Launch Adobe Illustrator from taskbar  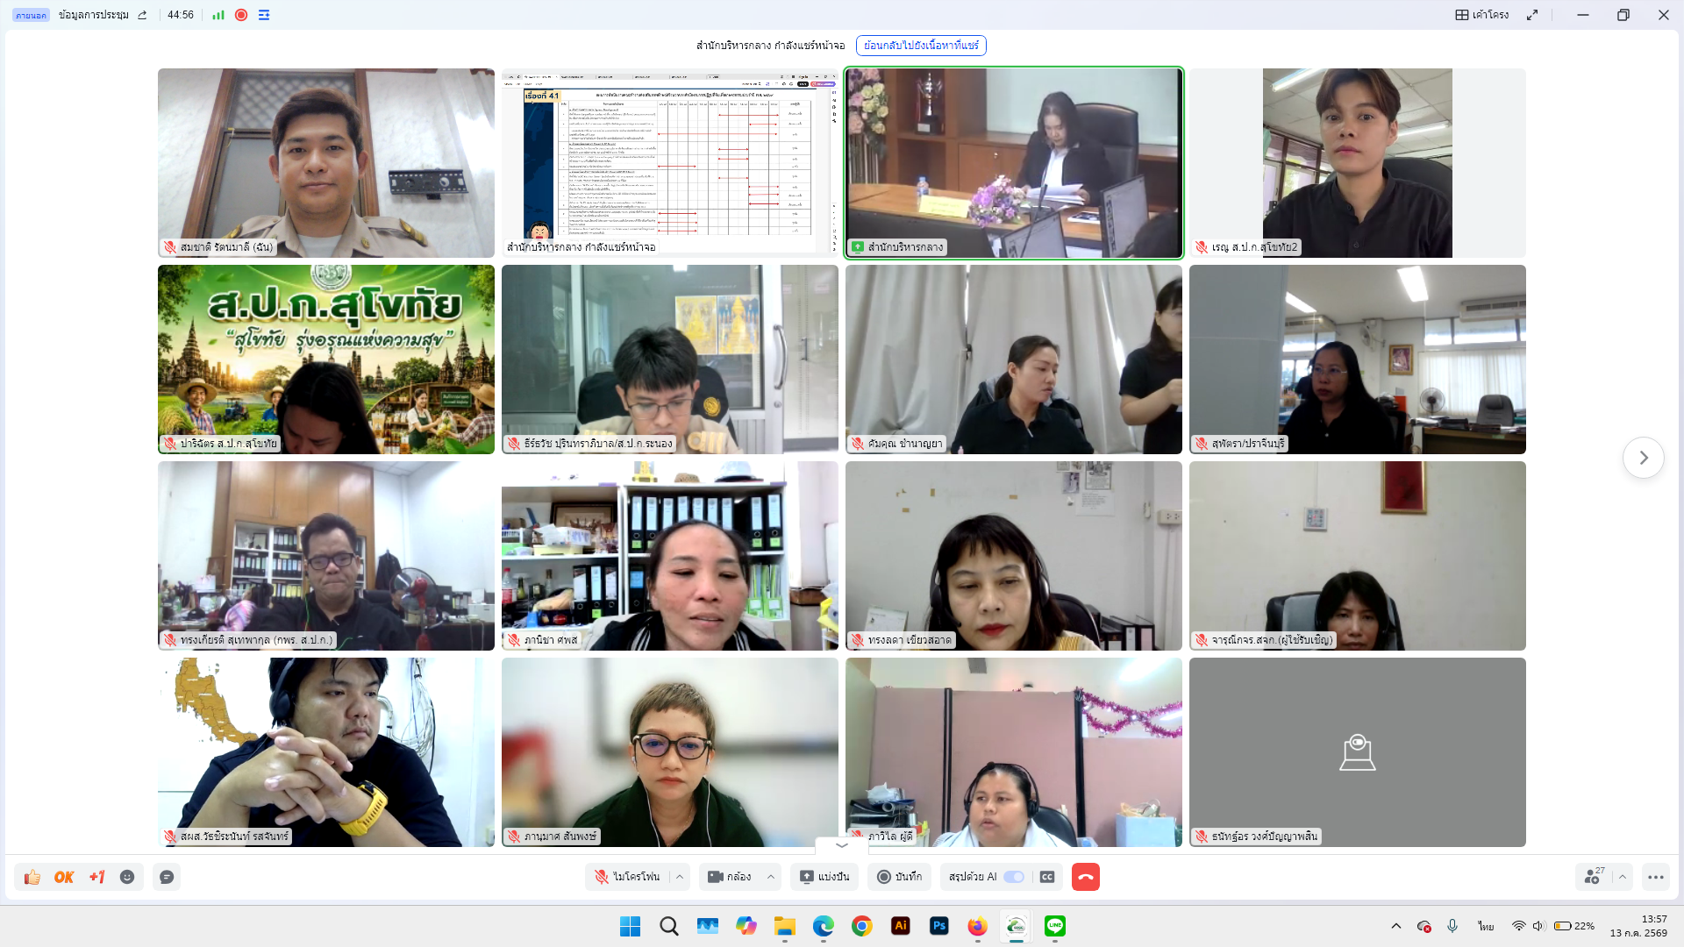coord(901,926)
